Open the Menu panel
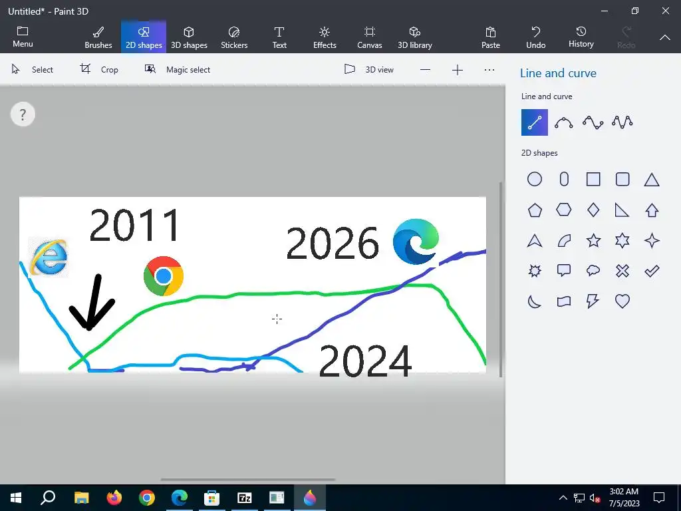Screen dimensions: 681x511 (x=23, y=37)
